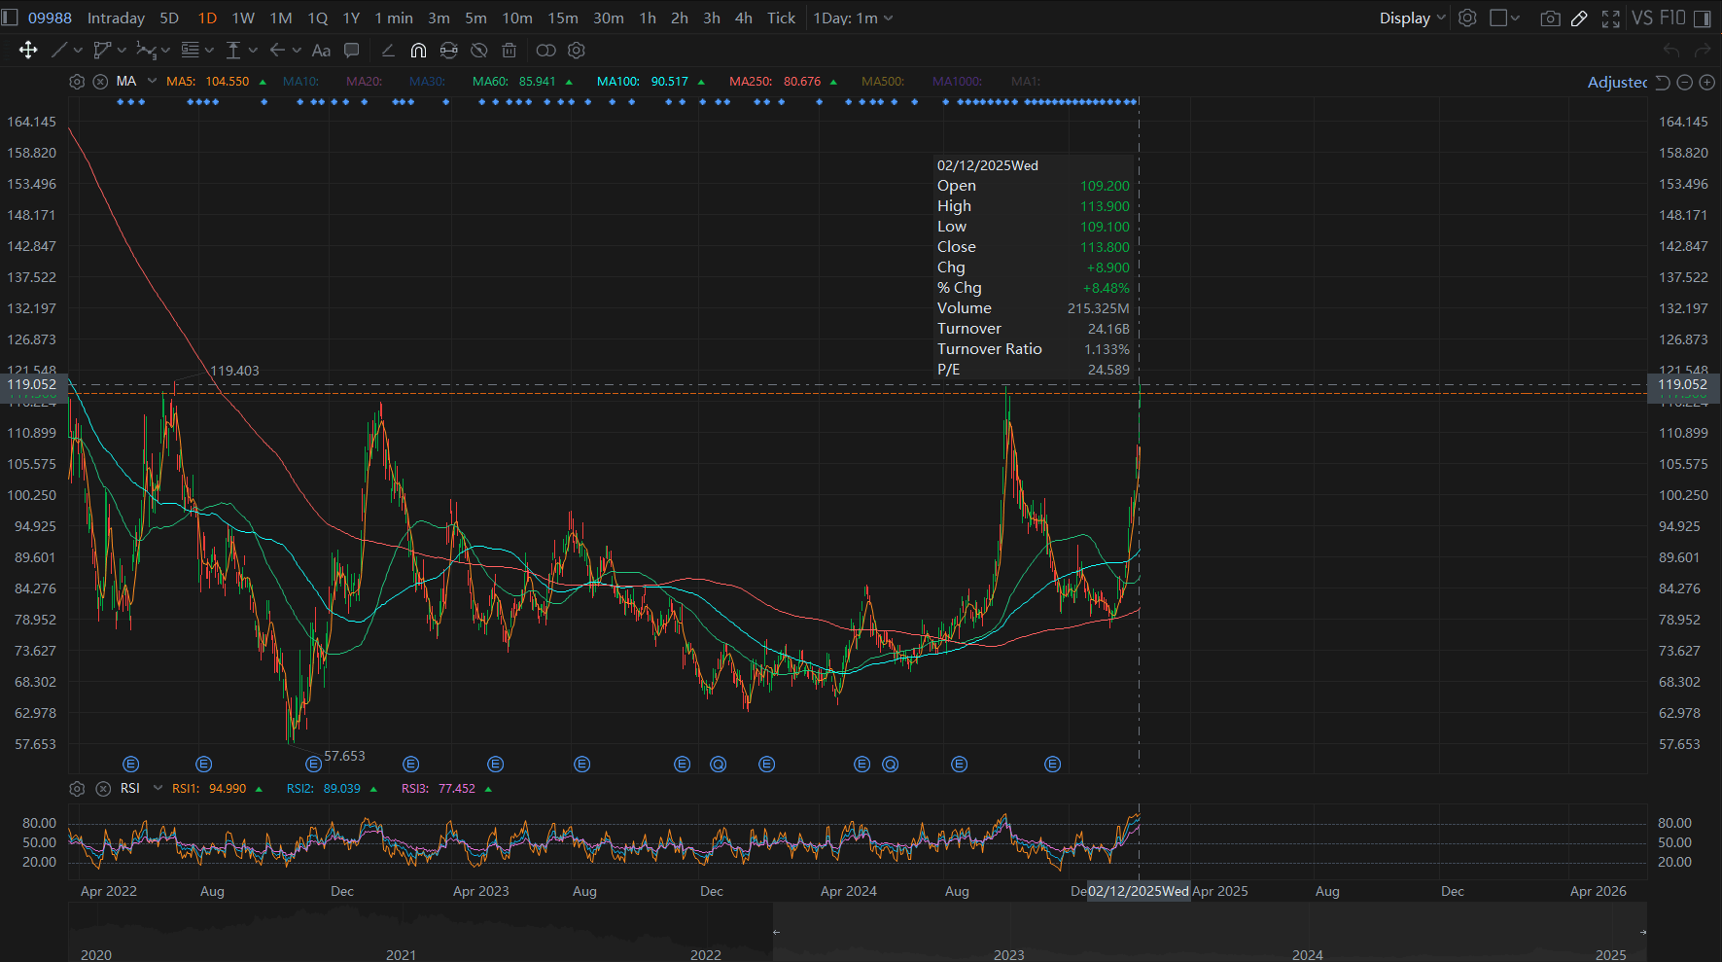Viewport: 1722px width, 962px height.
Task: Reset chart zoom with the curved arrow
Action: [1663, 83]
